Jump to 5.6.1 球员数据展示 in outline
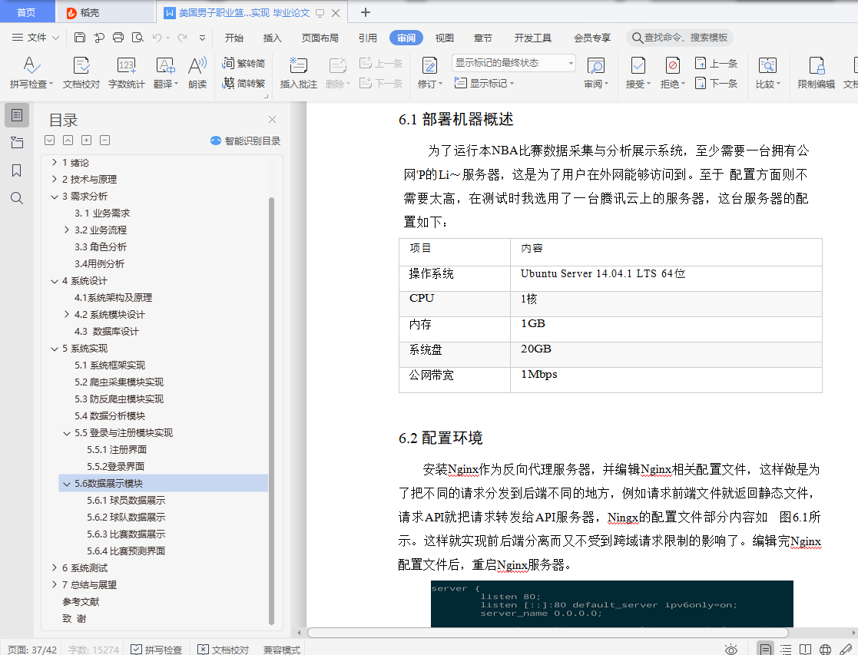 click(x=126, y=501)
